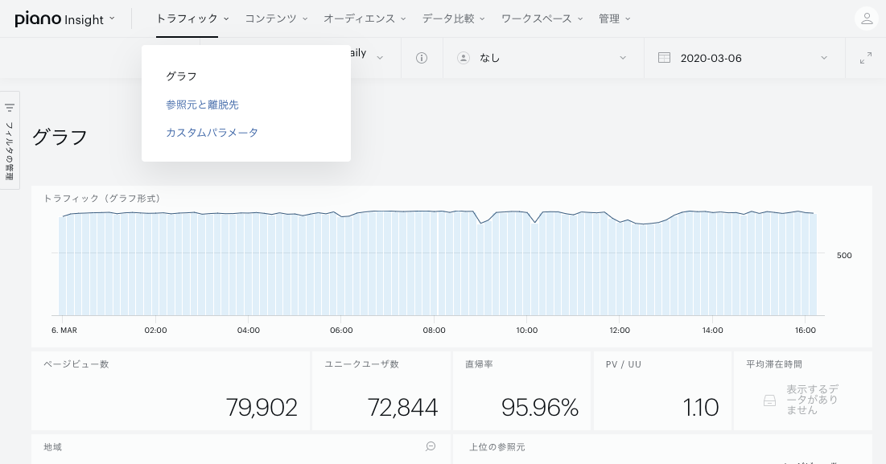Open the なし segment dropdown
This screenshot has width=886, height=464.
tap(543, 58)
